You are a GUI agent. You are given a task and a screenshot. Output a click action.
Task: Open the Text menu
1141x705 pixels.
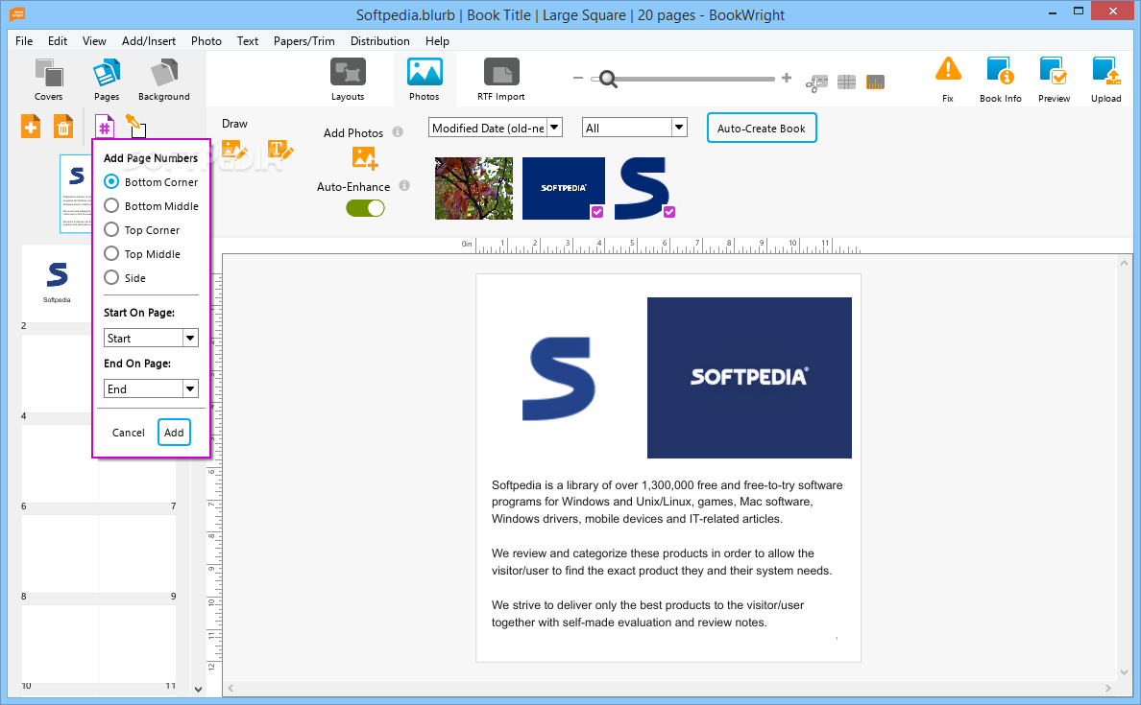(248, 40)
